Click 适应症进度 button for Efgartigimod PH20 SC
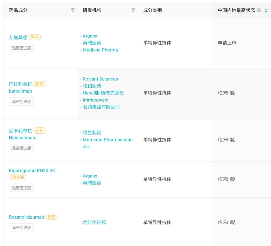Image resolution: width=271 pixels, height=246 pixels. point(21,188)
